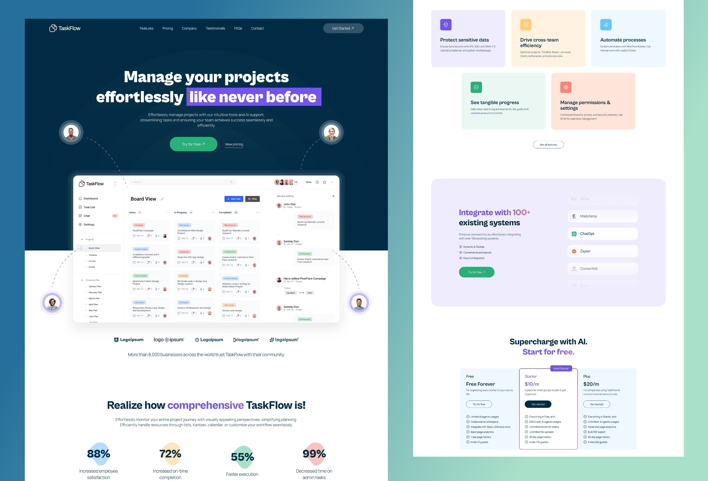Click the Try for free button
This screenshot has width=708, height=481.
tap(193, 144)
